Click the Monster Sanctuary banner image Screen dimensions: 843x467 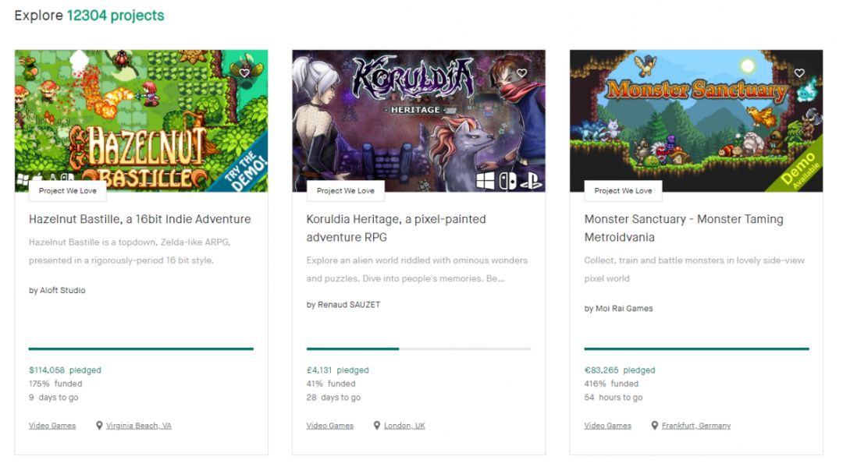695,117
